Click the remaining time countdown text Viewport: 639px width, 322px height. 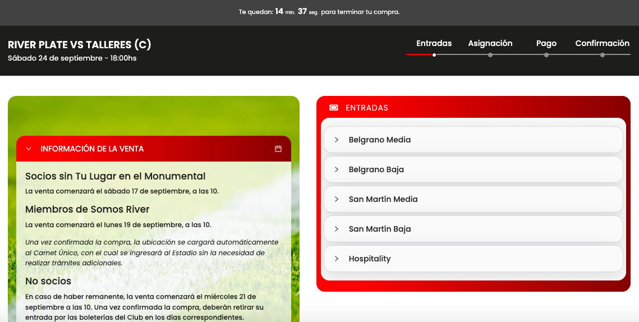tap(319, 12)
